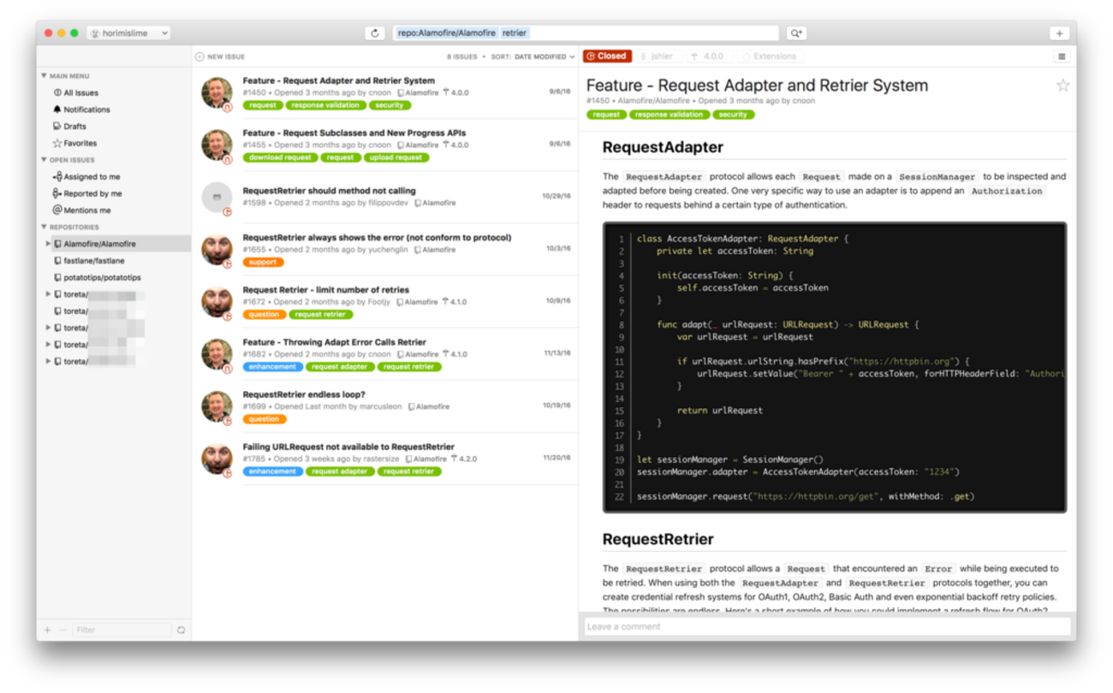Select All Issues in the sidebar

80,92
